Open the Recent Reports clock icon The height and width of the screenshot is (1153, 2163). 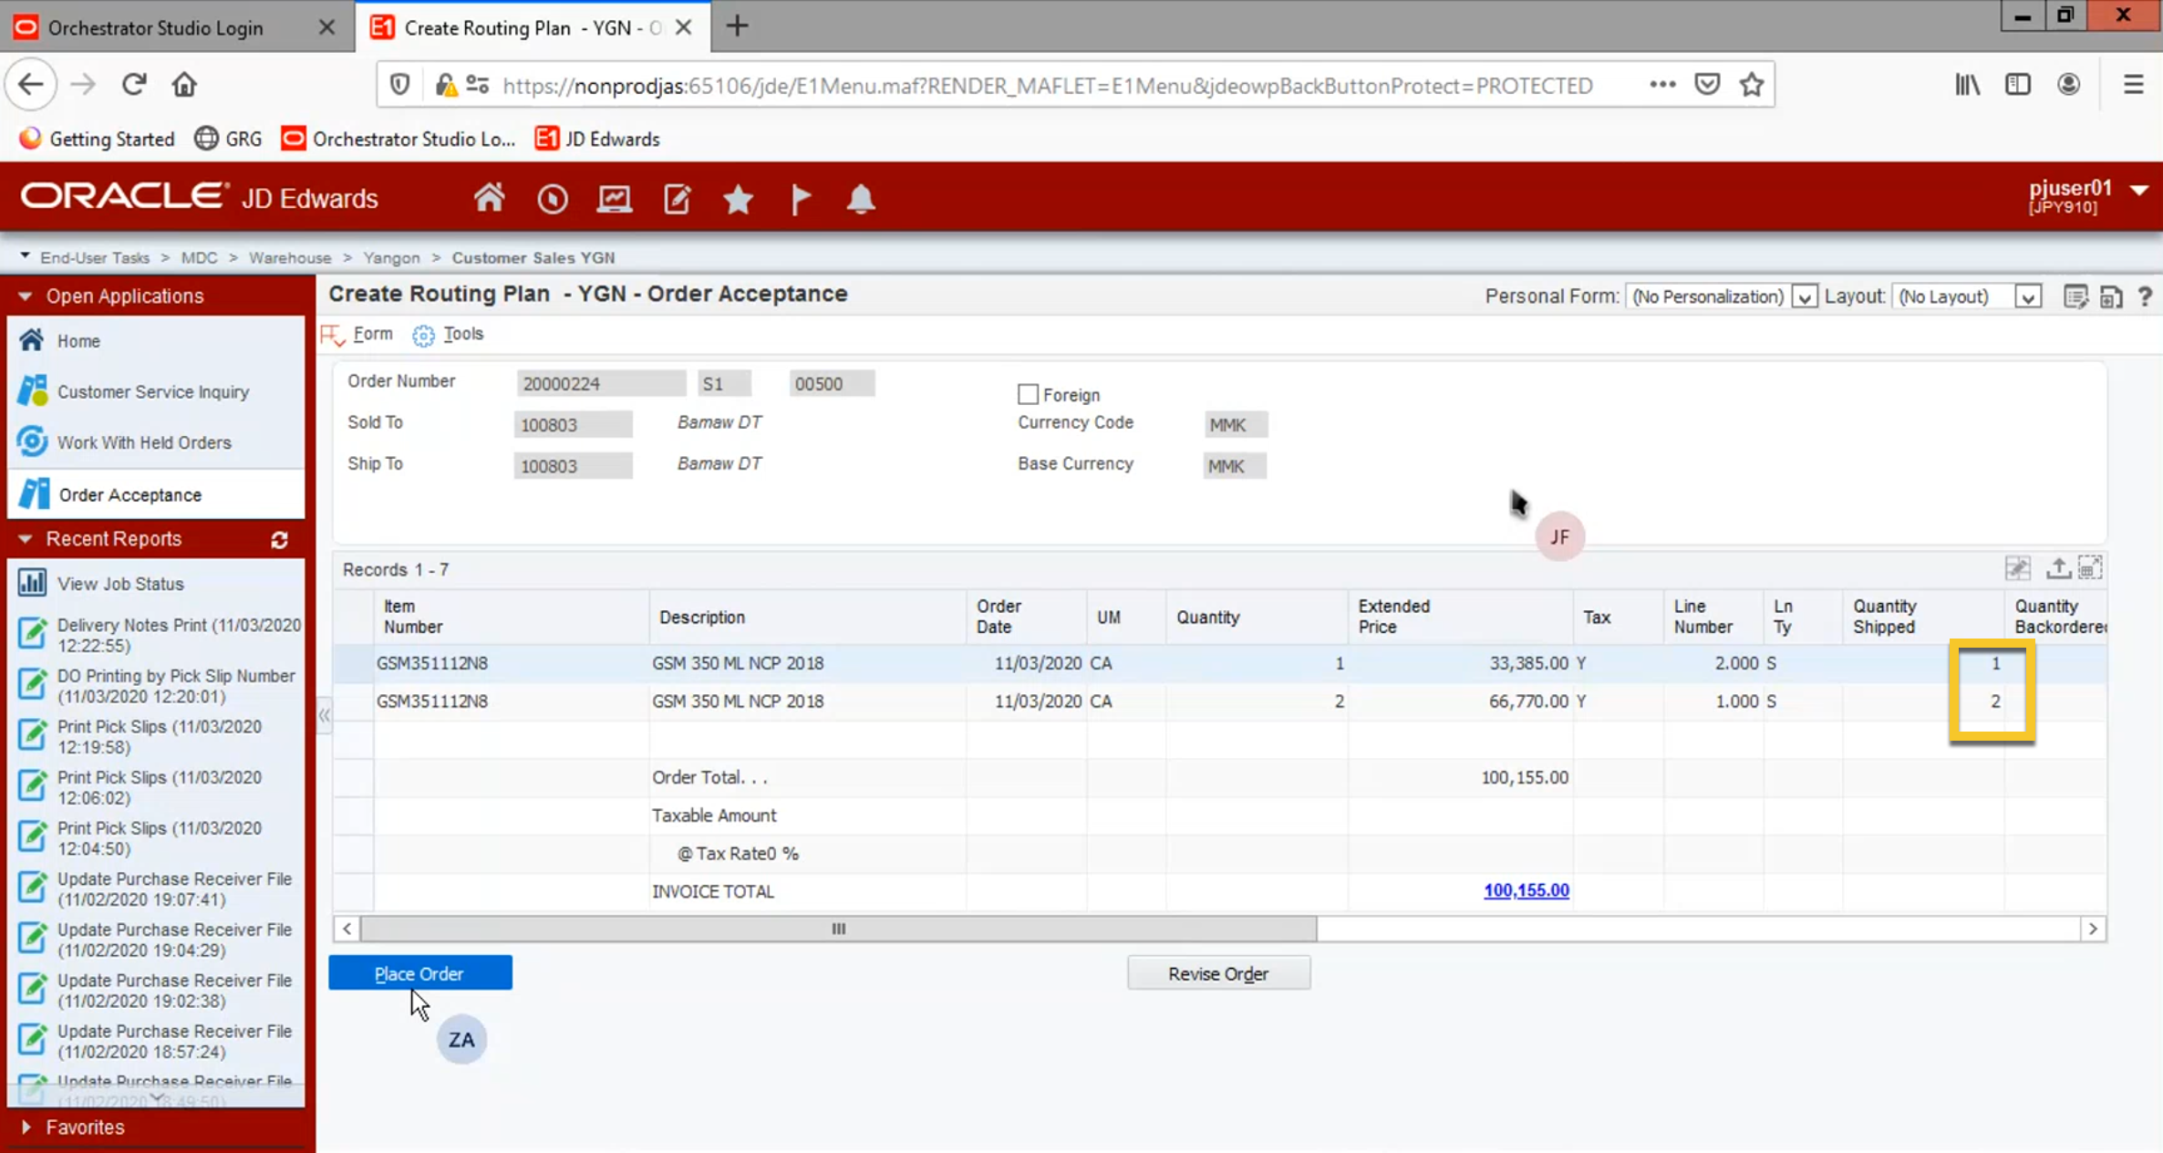pyautogui.click(x=552, y=198)
